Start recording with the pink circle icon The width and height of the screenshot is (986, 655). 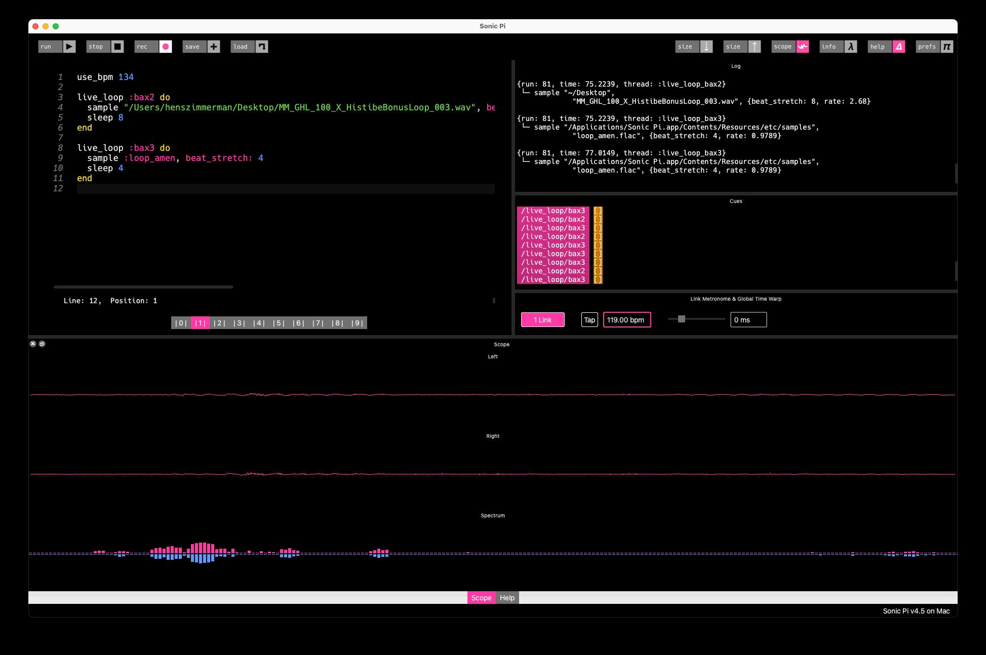166,47
